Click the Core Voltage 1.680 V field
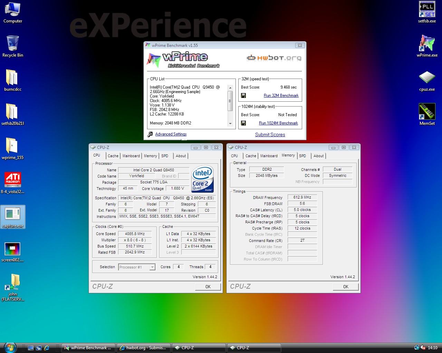442x353 pixels. pyautogui.click(x=178, y=189)
